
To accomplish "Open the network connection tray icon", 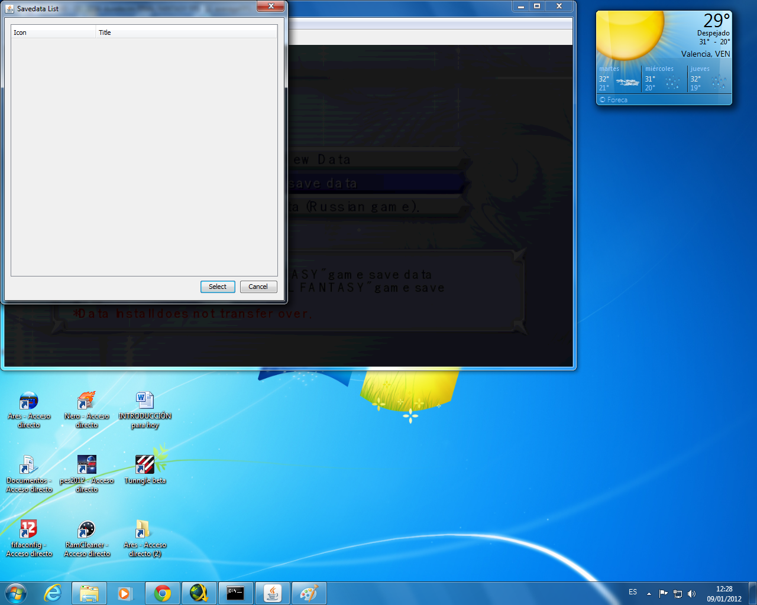I will pyautogui.click(x=678, y=593).
